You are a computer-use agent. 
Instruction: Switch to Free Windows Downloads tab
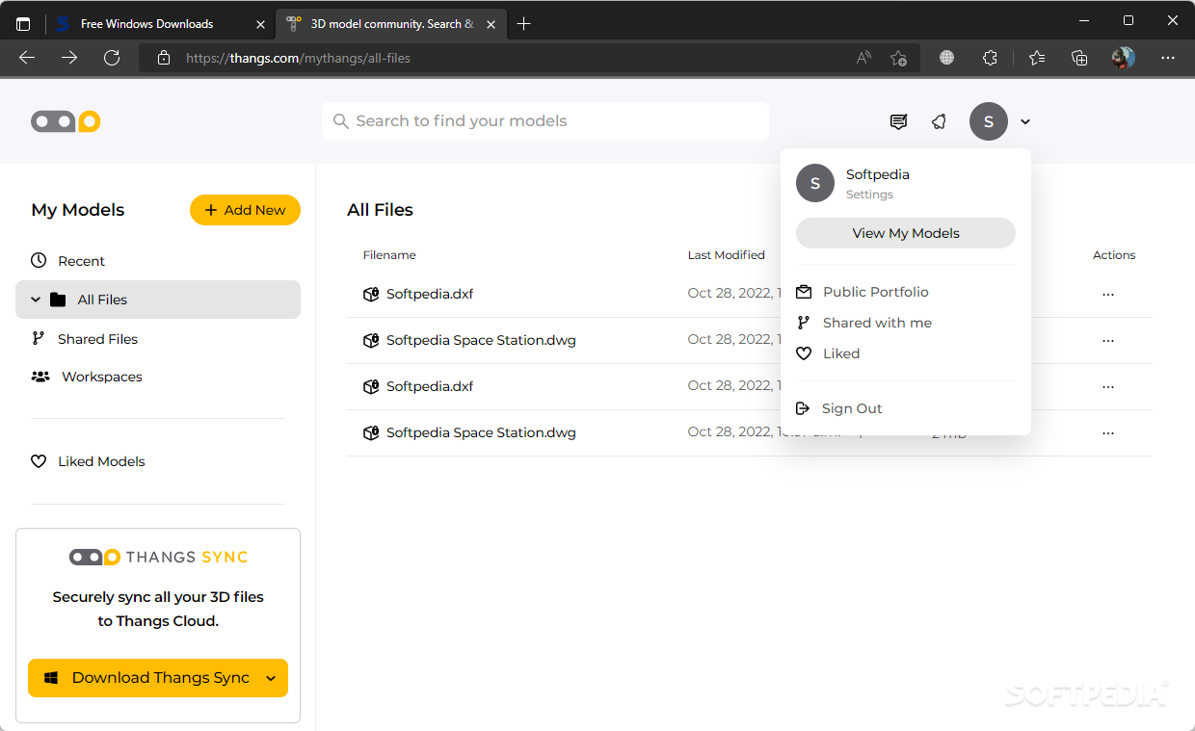159,24
